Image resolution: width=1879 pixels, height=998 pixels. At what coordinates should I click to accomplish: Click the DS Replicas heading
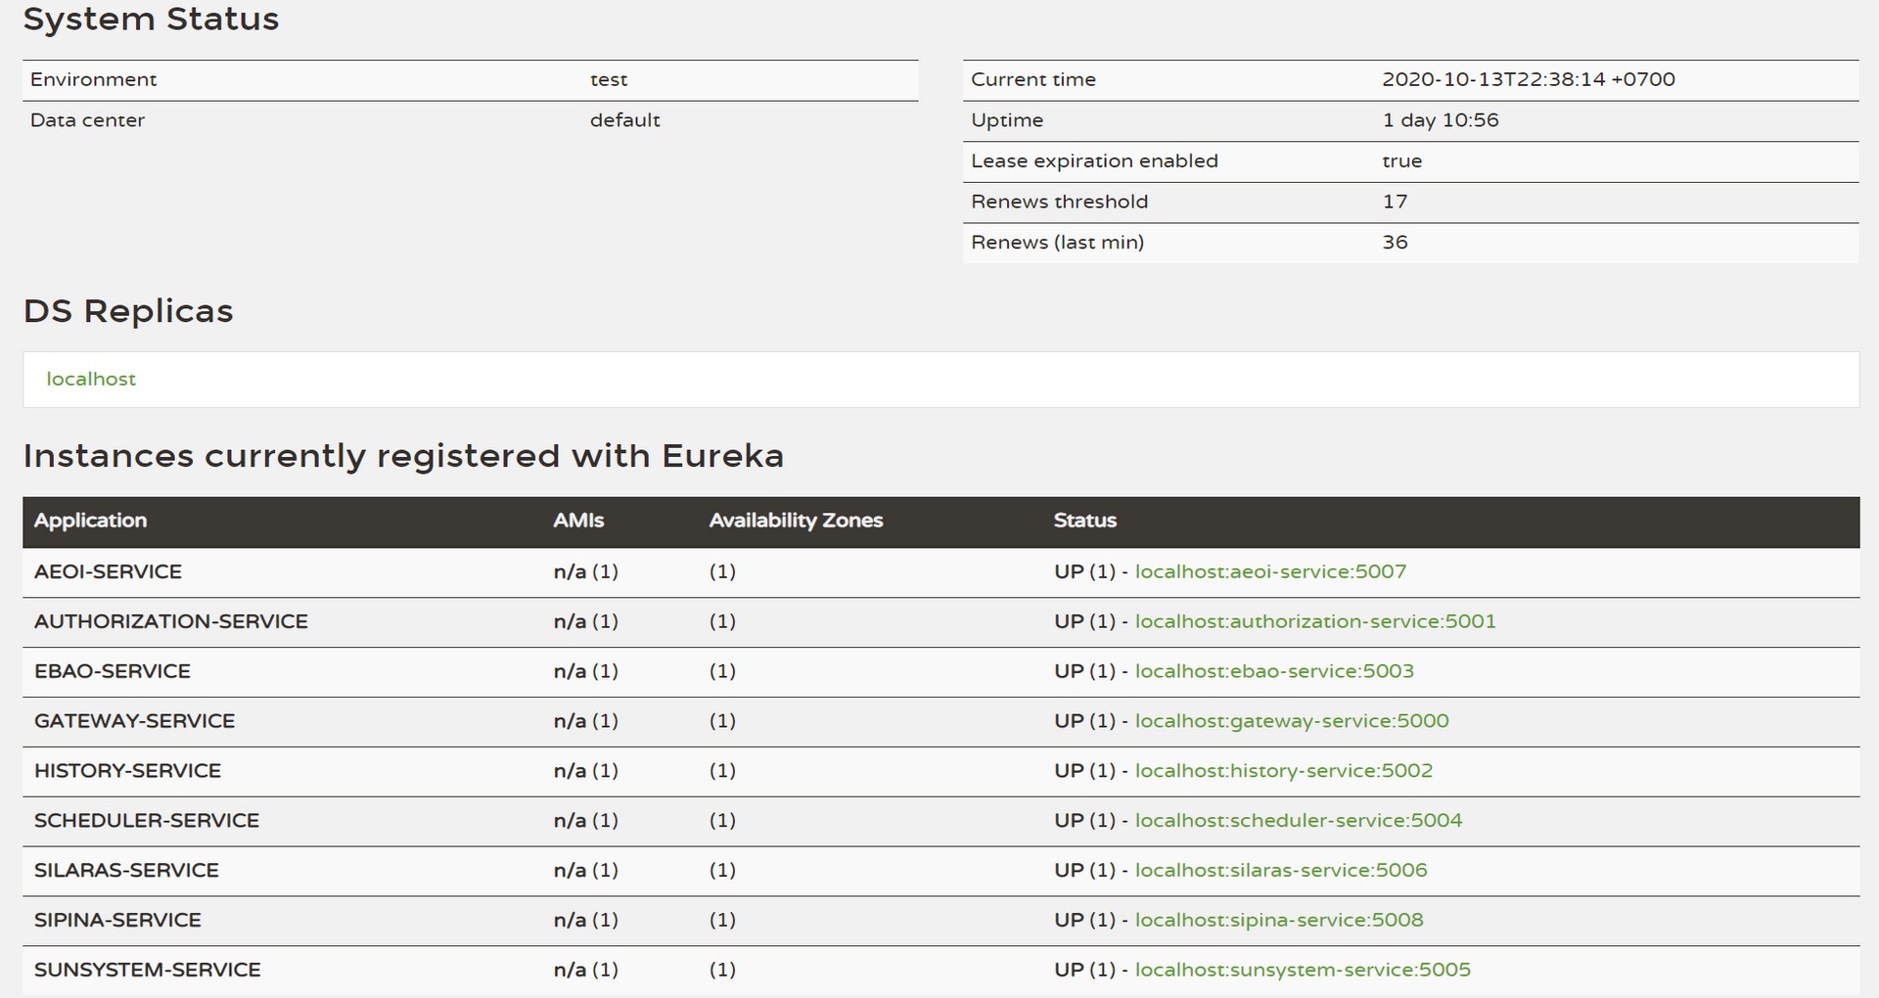(x=127, y=311)
